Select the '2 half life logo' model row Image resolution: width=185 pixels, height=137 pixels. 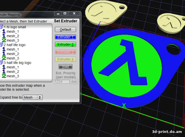coord(14,45)
